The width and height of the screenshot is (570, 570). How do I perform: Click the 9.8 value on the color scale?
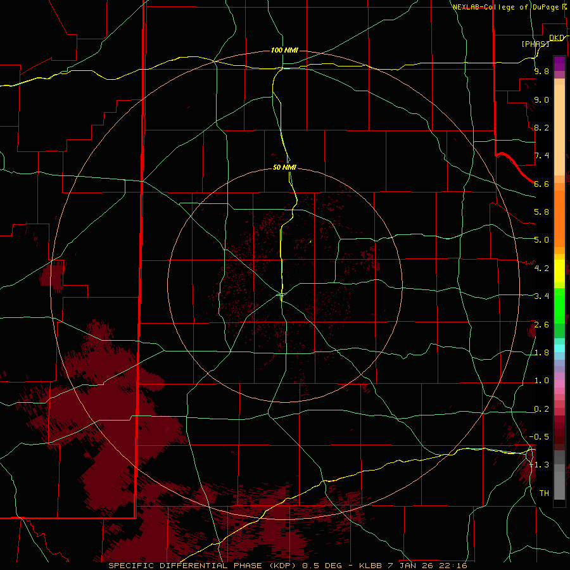541,71
